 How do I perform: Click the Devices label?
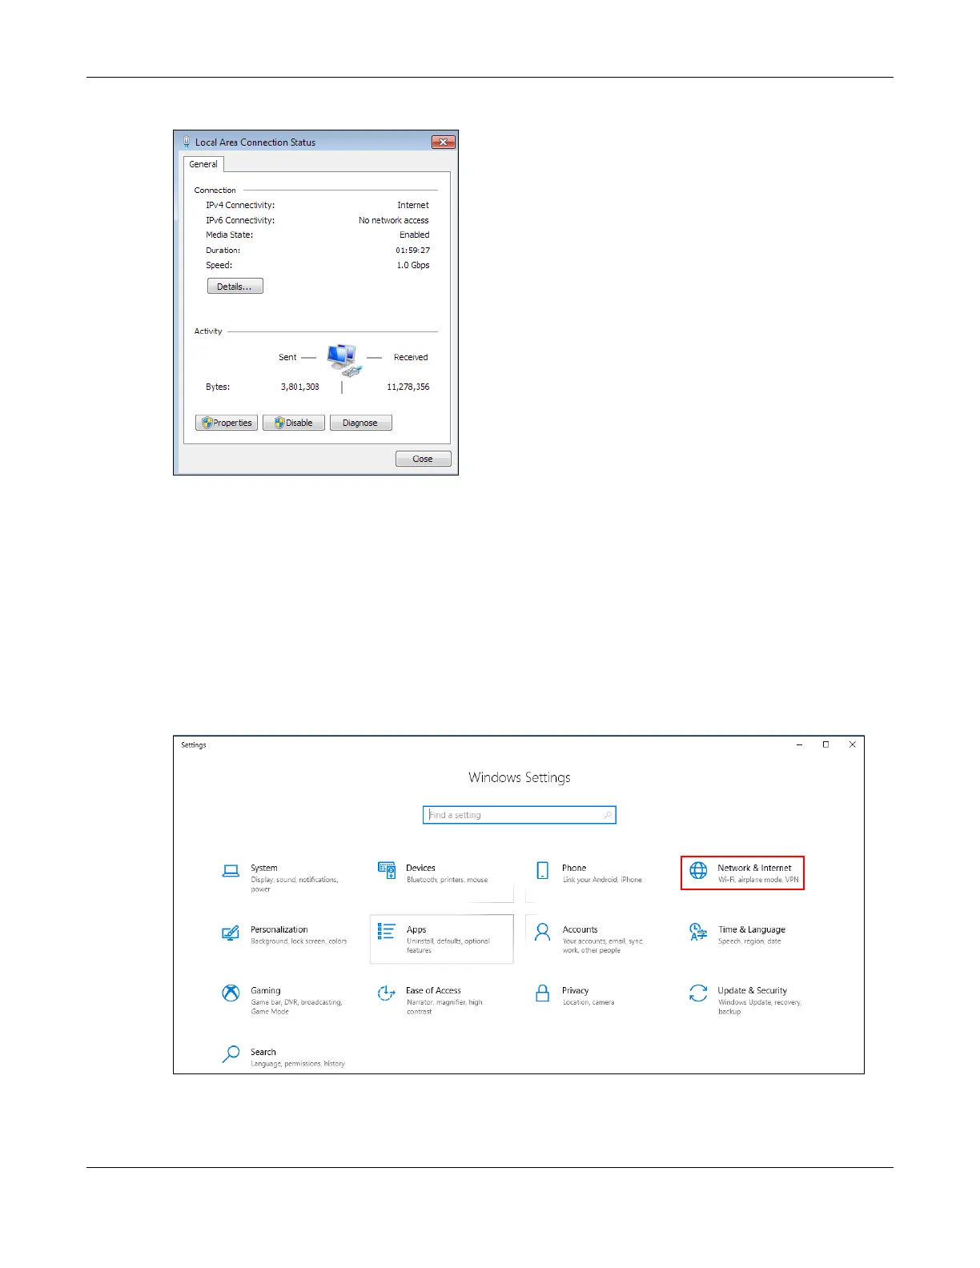[420, 868]
